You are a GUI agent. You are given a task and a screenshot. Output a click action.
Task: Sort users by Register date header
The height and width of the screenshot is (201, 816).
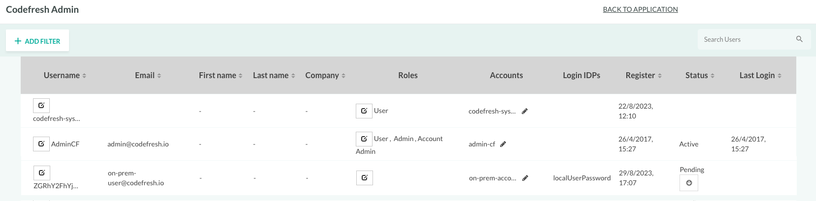click(x=644, y=75)
